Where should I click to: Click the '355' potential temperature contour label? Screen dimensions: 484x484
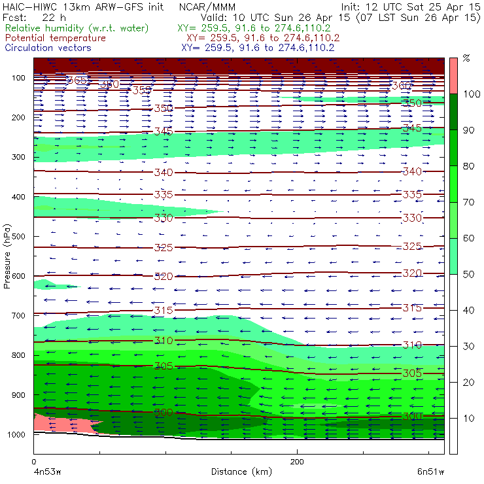(142, 90)
